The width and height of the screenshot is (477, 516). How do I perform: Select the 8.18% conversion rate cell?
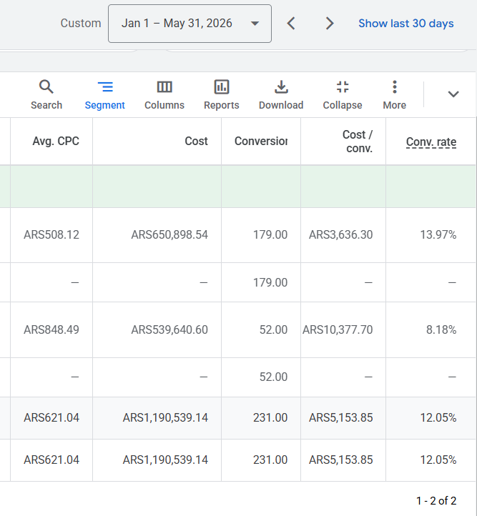pos(441,329)
